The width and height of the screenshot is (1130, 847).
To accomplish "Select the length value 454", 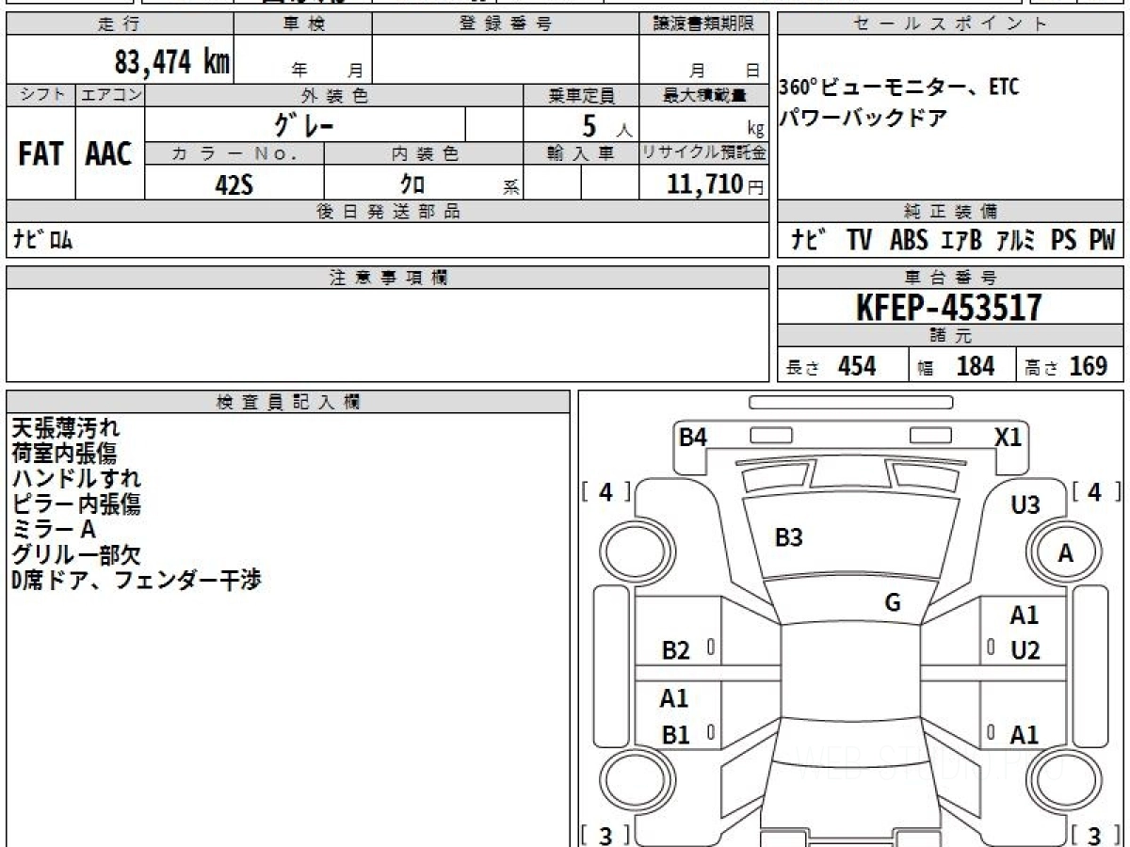I will 857,366.
